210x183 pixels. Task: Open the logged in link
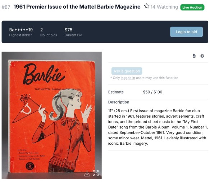click(128, 78)
